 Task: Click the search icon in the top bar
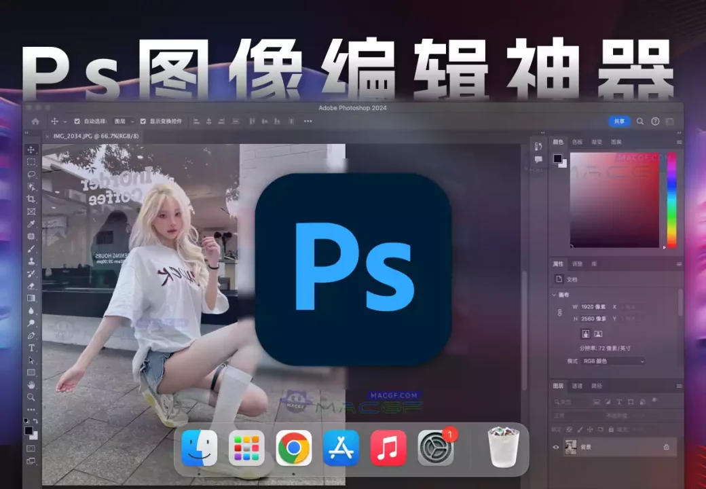click(640, 122)
